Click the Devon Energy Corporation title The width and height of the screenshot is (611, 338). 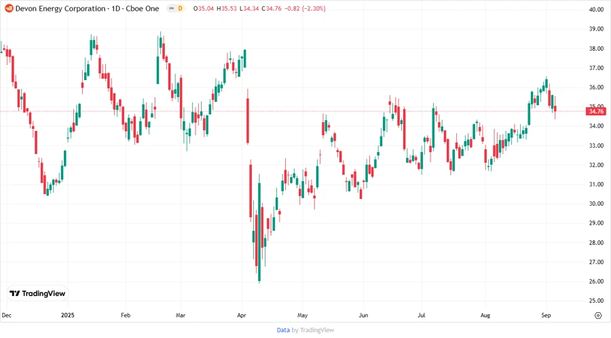click(60, 8)
